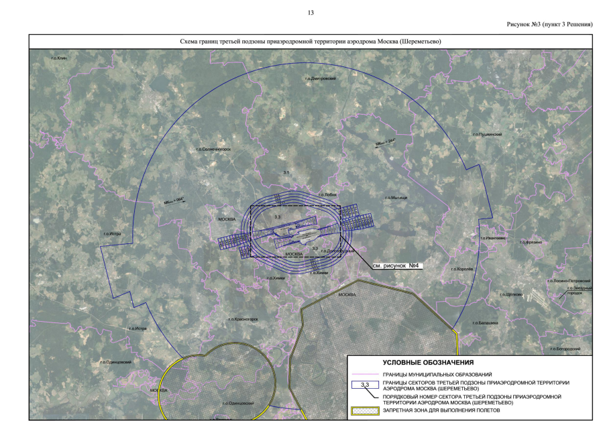607x429 pixels.
Task: Click the 'г.о.Лобня' map label
Action: (x=327, y=194)
